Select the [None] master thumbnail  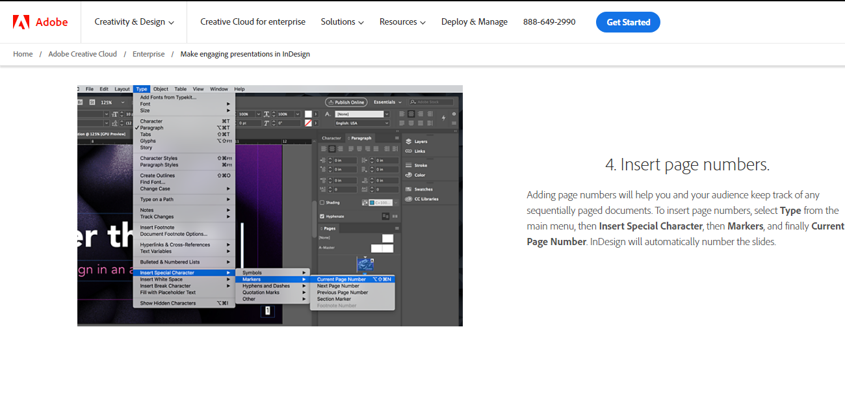click(x=387, y=238)
